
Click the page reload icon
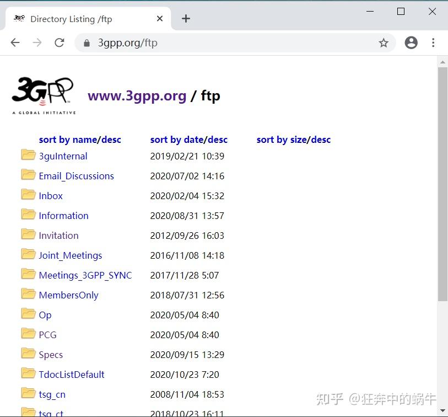click(59, 42)
